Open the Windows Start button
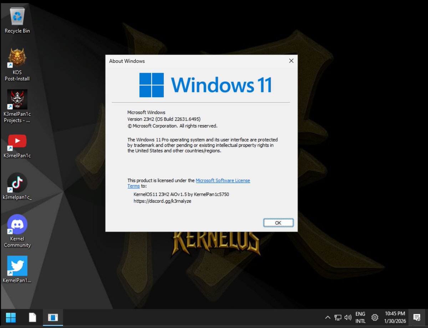428x328 pixels. point(11,317)
